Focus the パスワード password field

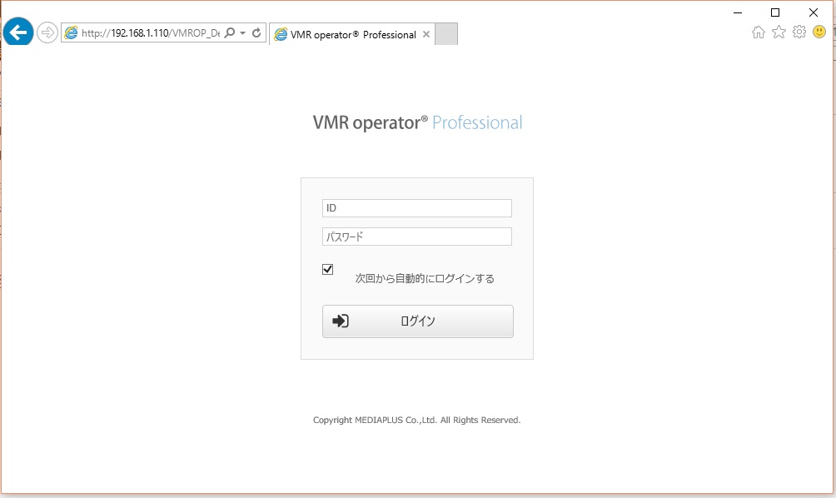click(417, 237)
